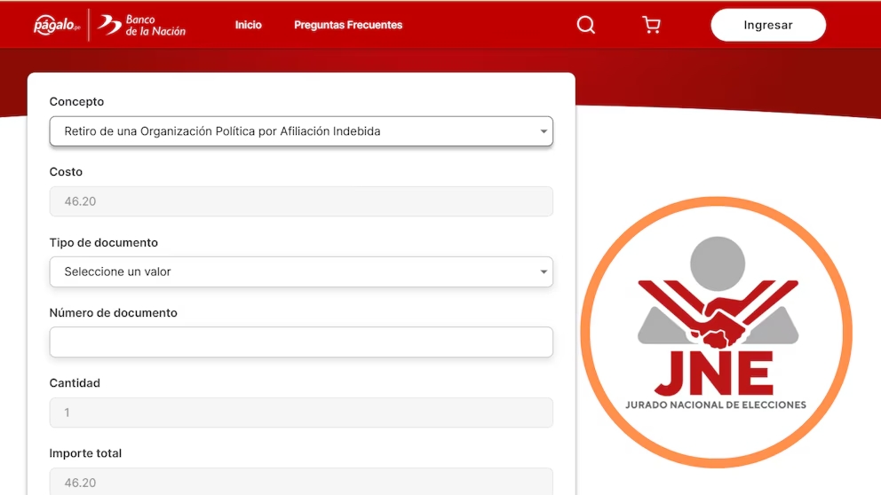Screen dimensions: 881x495
Task: Click the arrow icon in Concepto dropdown
Action: [x=544, y=131]
